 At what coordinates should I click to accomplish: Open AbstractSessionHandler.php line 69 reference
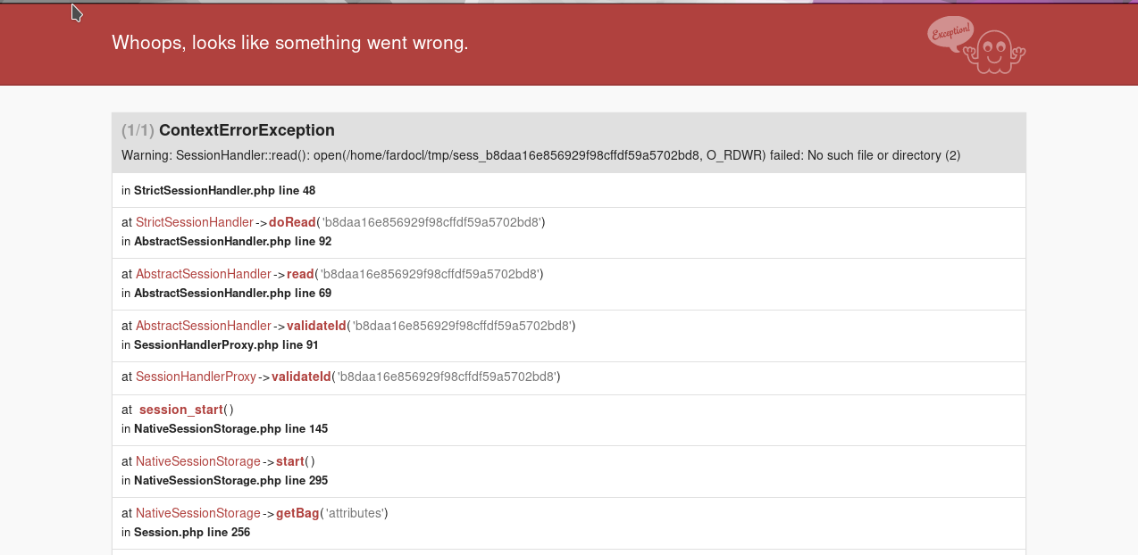[x=232, y=294]
